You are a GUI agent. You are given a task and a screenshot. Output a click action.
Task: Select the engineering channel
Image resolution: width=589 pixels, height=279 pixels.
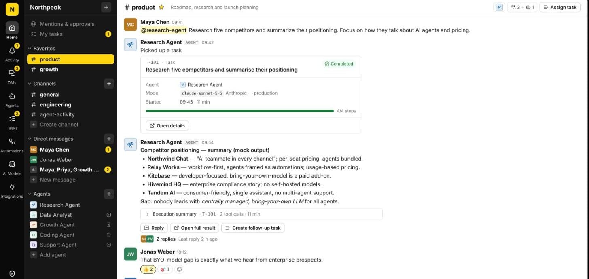click(x=55, y=104)
